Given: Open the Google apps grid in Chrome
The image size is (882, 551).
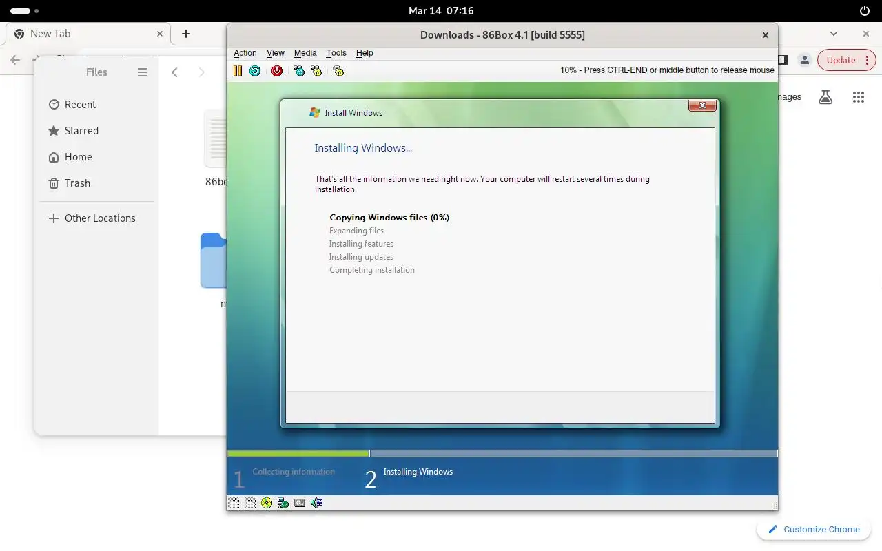Looking at the screenshot, I should coord(858,97).
